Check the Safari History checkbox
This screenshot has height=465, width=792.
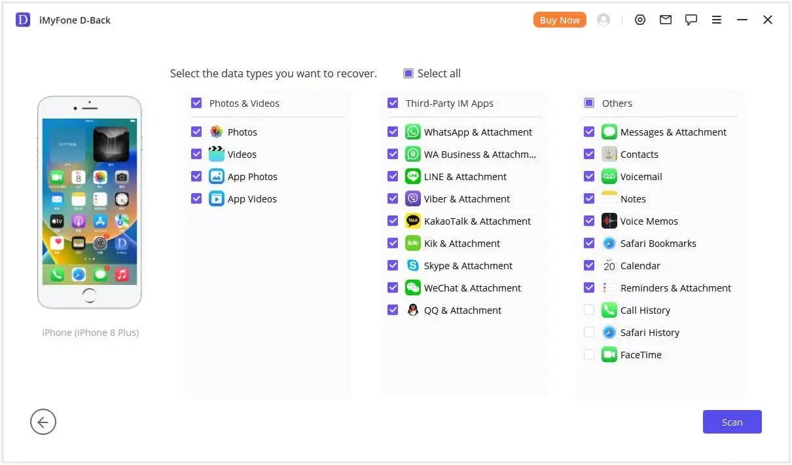coord(589,333)
